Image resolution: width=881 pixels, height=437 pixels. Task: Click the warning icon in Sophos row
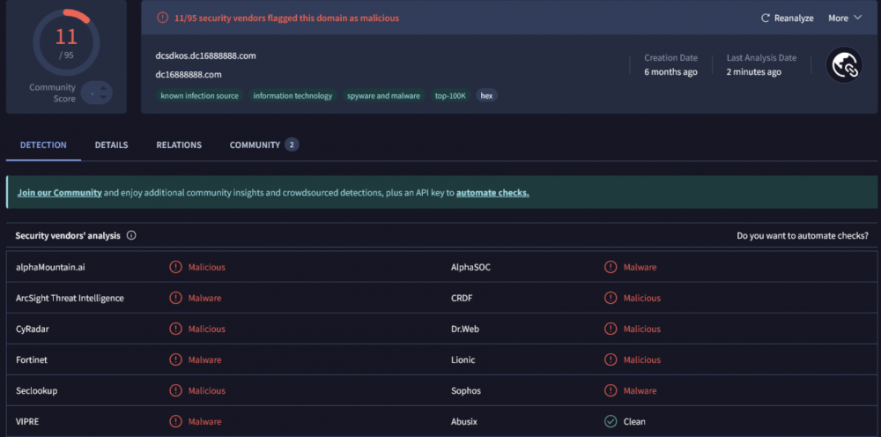[611, 390]
